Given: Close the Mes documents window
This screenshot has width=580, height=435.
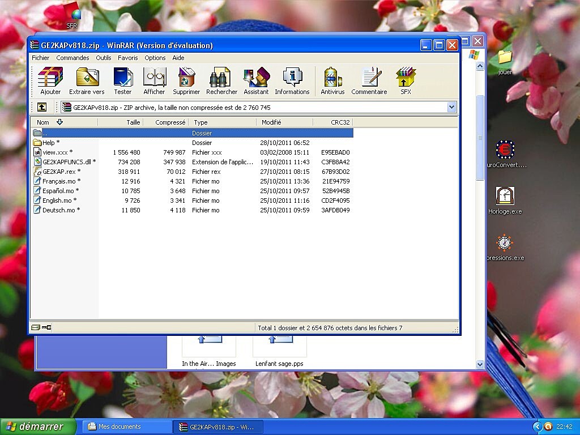Looking at the screenshot, I should [x=478, y=41].
